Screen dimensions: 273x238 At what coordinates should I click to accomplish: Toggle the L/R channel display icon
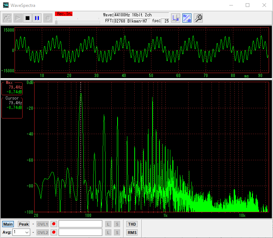(x=175, y=18)
